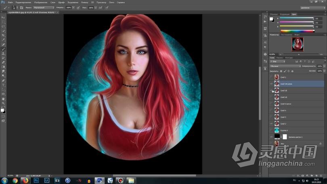Toggle visibility of the bottom background layer
Viewport: 327px width, 184px height.
tap(271, 144)
